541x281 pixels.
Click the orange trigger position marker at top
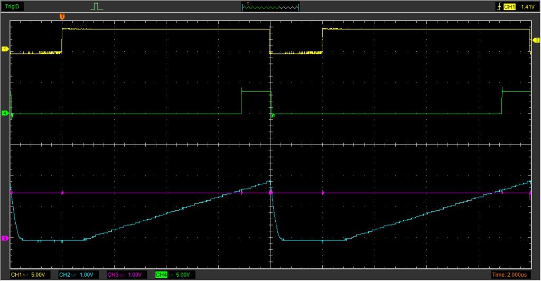[62, 17]
